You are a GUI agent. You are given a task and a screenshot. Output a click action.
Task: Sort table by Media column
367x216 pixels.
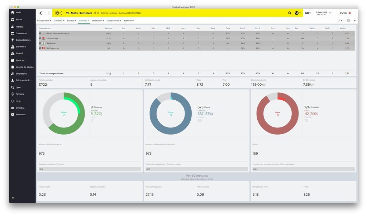[343, 28]
